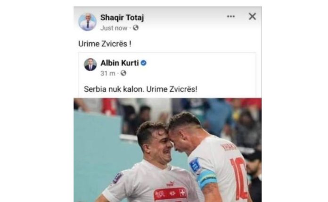This screenshot has width=328, height=202.
Task: Open Albin Kurti's profile avatar
Action: coord(90,65)
